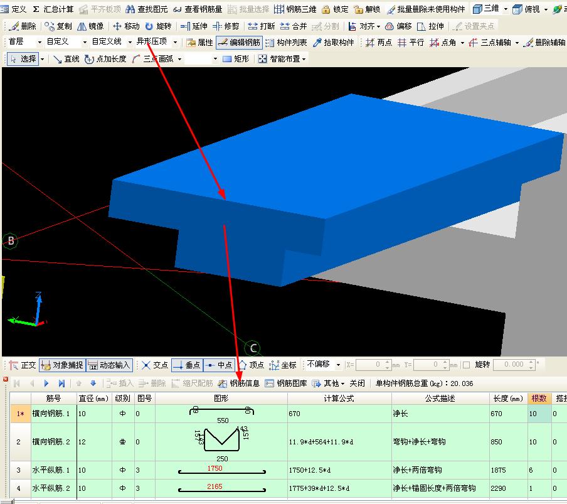
Task: Select the 直线 line drawing tool
Action: (x=66, y=58)
